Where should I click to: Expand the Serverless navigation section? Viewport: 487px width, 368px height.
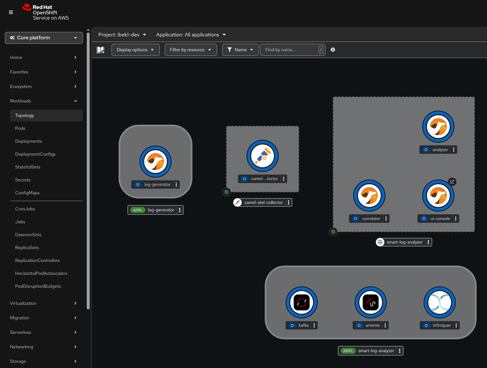[44, 332]
